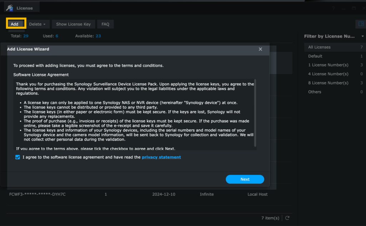Filter by 8 License Number(s)
The width and height of the screenshot is (366, 226).
point(335,83)
